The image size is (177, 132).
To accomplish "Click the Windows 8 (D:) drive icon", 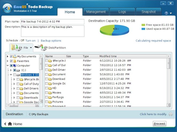I will tap(18, 75).
